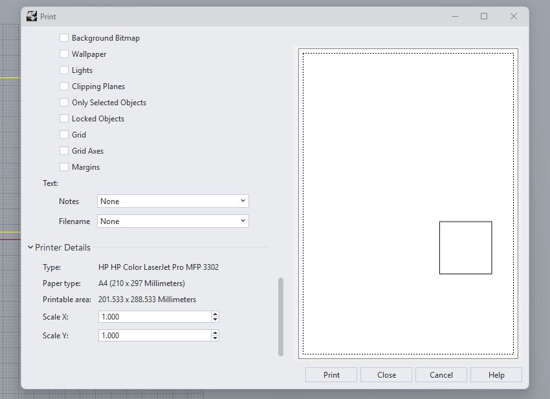The image size is (550, 399).
Task: Decrease Scale X with down arrow
Action: tap(215, 320)
